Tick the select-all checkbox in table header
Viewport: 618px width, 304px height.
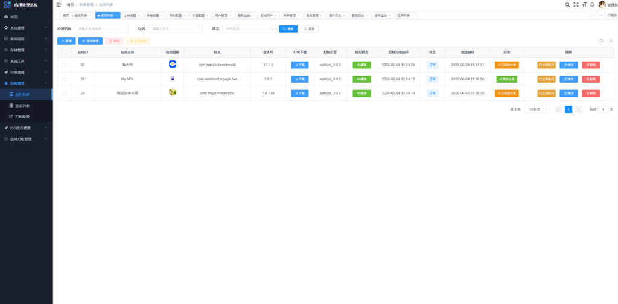64,52
